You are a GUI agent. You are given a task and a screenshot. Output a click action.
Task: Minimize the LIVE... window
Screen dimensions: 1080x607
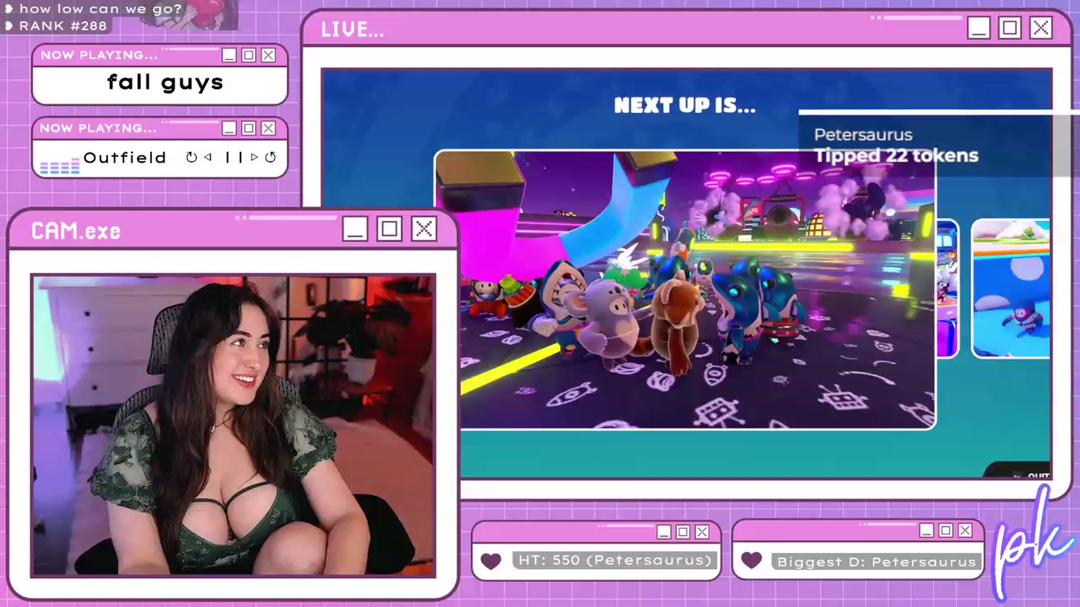pos(979,28)
